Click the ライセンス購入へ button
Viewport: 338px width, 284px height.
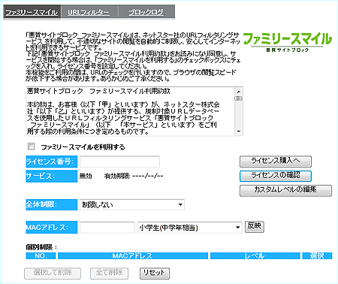(276, 162)
